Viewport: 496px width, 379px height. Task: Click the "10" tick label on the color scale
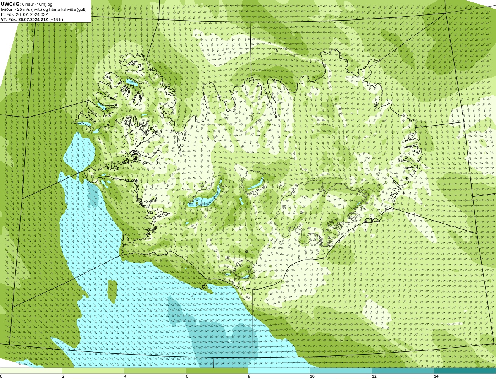coord(312,376)
